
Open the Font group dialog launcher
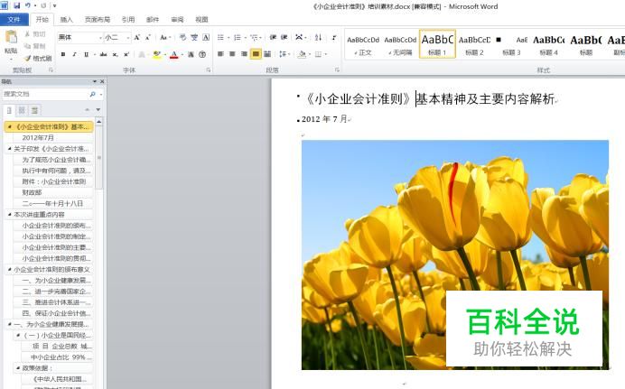[x=208, y=70]
